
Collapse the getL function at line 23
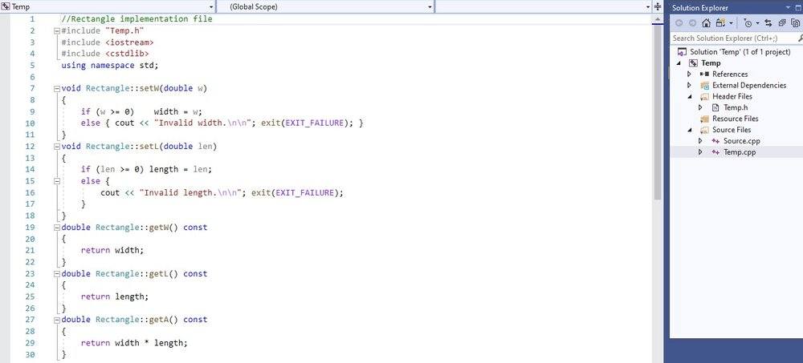(x=57, y=274)
